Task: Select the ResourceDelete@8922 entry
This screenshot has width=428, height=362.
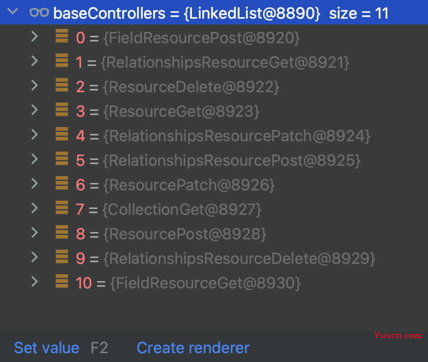Action: pos(191,87)
